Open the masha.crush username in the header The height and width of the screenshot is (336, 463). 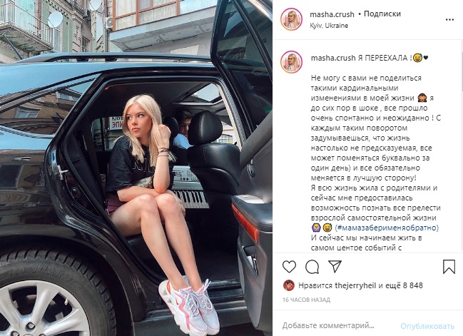tap(332, 14)
